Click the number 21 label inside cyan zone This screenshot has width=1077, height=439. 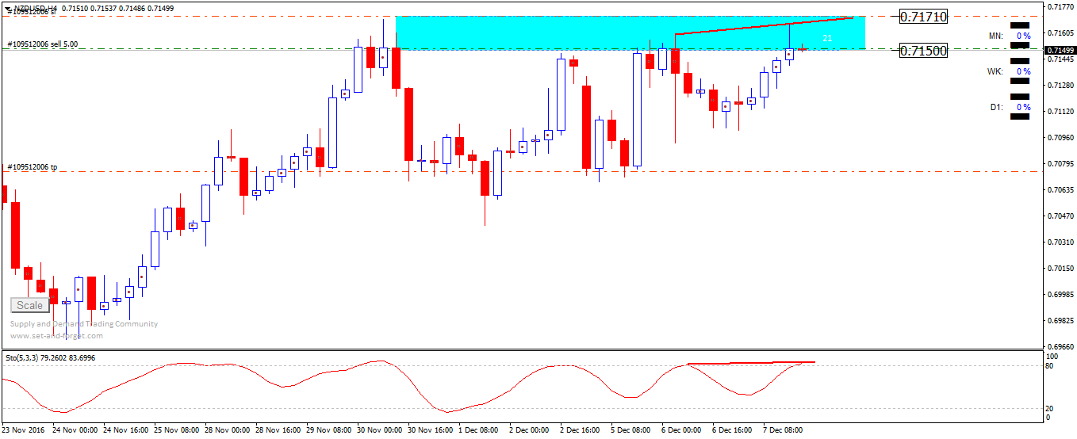(827, 37)
